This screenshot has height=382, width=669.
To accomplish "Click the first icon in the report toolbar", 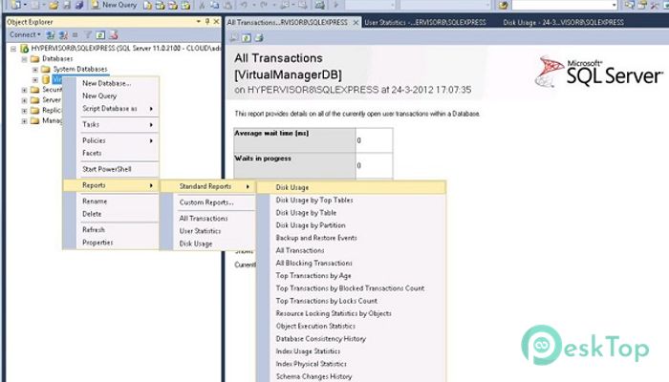I will (x=233, y=38).
